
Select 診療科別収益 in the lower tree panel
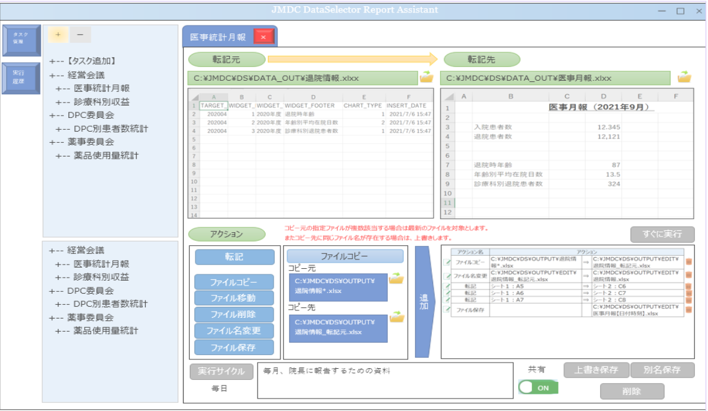(x=92, y=277)
